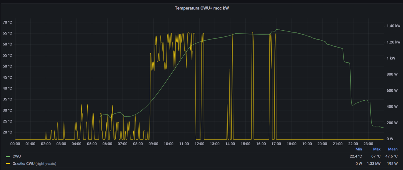The image size is (403, 170).
Task: Click the CWU min value 22.4 °C
Action: [x=355, y=156]
